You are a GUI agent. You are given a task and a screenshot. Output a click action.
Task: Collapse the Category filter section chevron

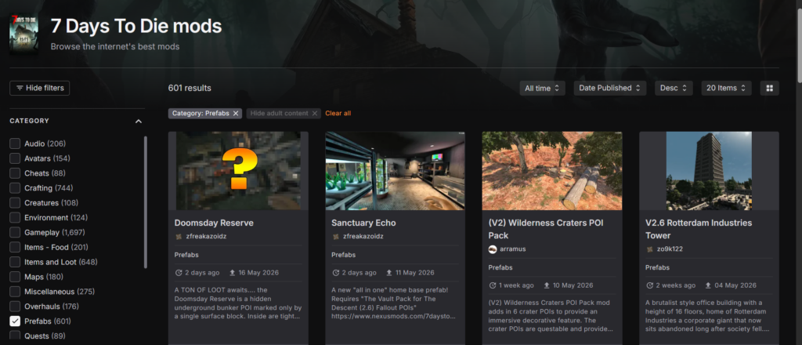(138, 122)
